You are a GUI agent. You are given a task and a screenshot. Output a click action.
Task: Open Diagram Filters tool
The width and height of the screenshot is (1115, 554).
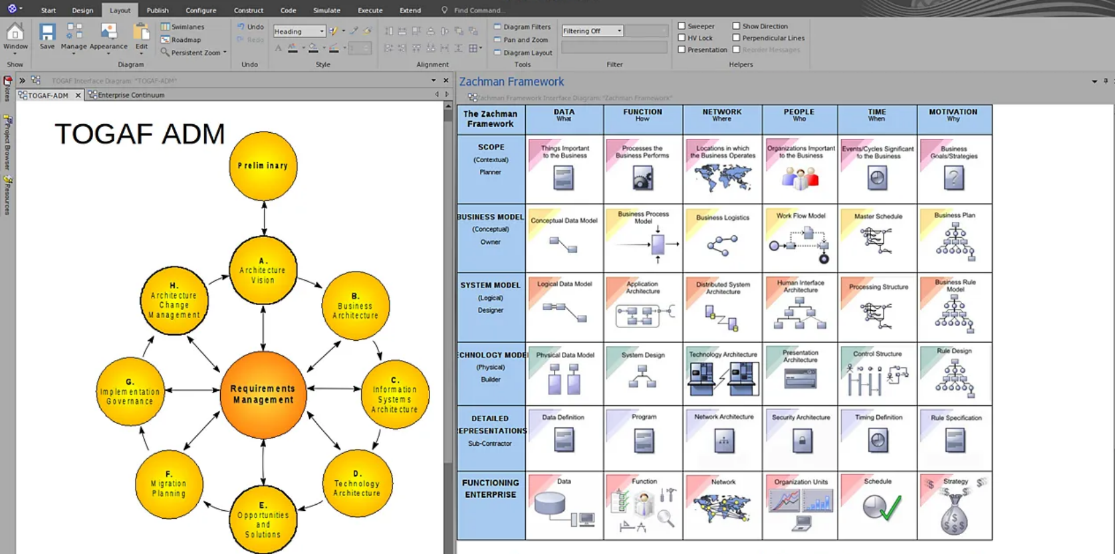(x=522, y=27)
